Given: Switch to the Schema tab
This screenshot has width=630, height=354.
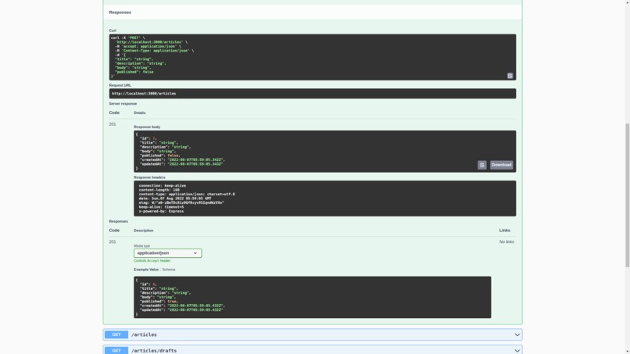Looking at the screenshot, I should tap(168, 270).
